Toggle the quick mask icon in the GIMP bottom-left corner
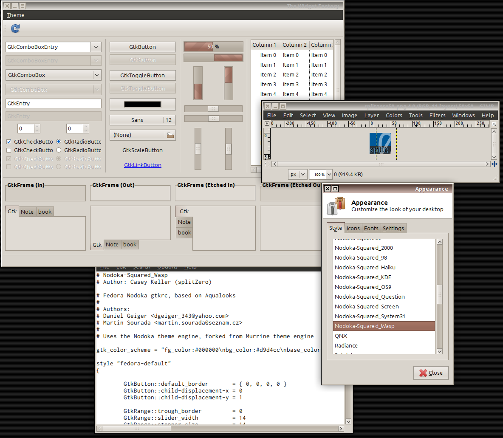The image size is (503, 438). [x=267, y=164]
